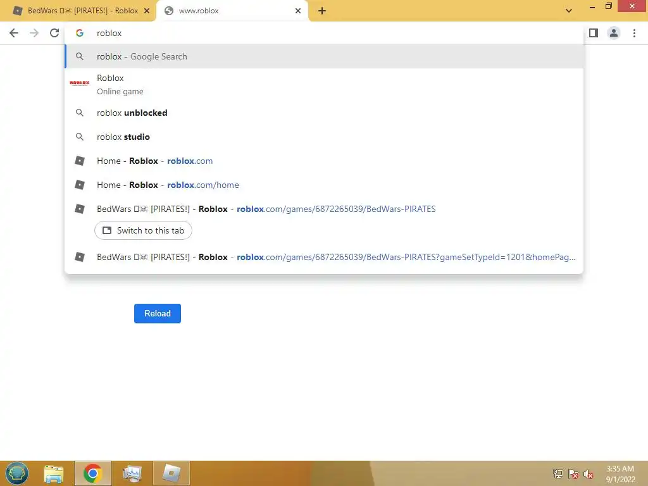Click the red Roblox logo thumbnail

pos(79,83)
